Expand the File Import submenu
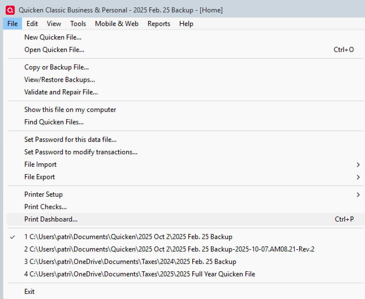This screenshot has height=299, width=365. [185, 164]
